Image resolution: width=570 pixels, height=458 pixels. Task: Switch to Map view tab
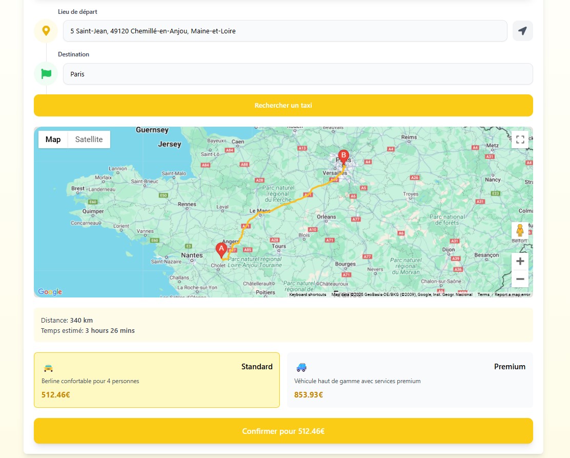coord(53,140)
